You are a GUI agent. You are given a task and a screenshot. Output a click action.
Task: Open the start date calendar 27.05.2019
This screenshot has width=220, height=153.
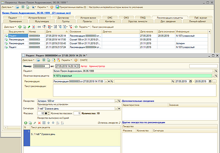tap(191, 81)
